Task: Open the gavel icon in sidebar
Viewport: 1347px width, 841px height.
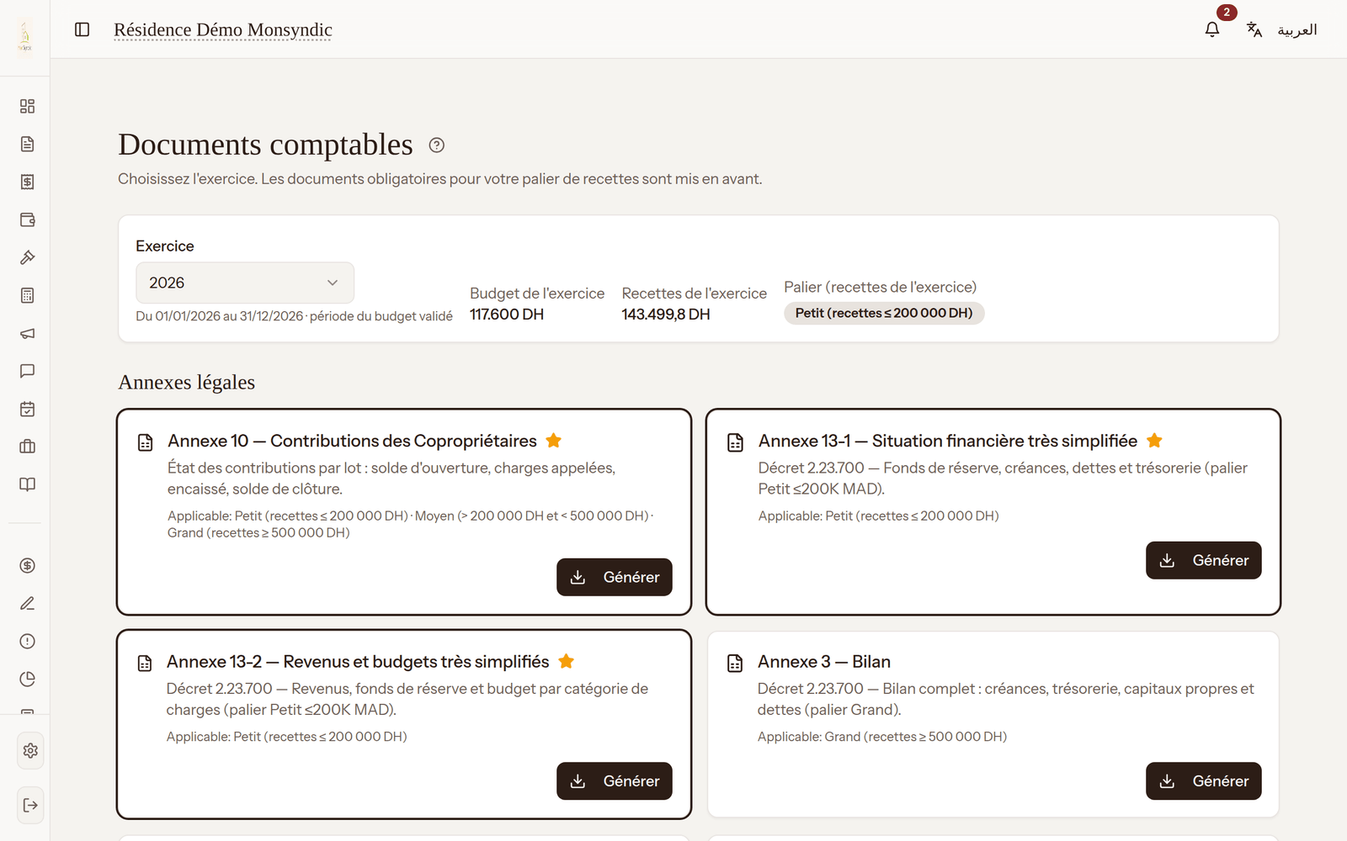Action: pos(27,257)
